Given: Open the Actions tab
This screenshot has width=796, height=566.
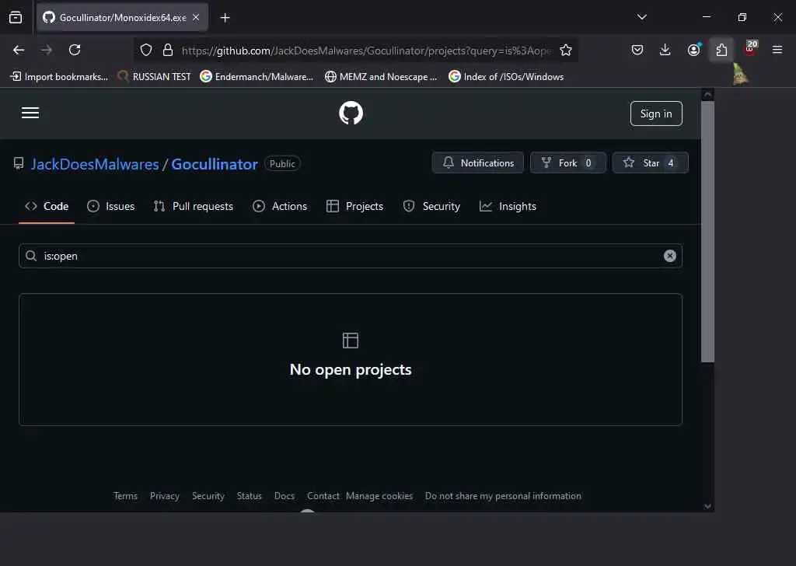Looking at the screenshot, I should 280,206.
